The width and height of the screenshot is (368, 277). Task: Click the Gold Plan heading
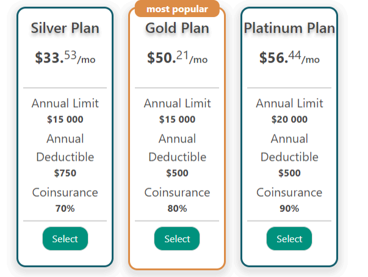(x=177, y=28)
